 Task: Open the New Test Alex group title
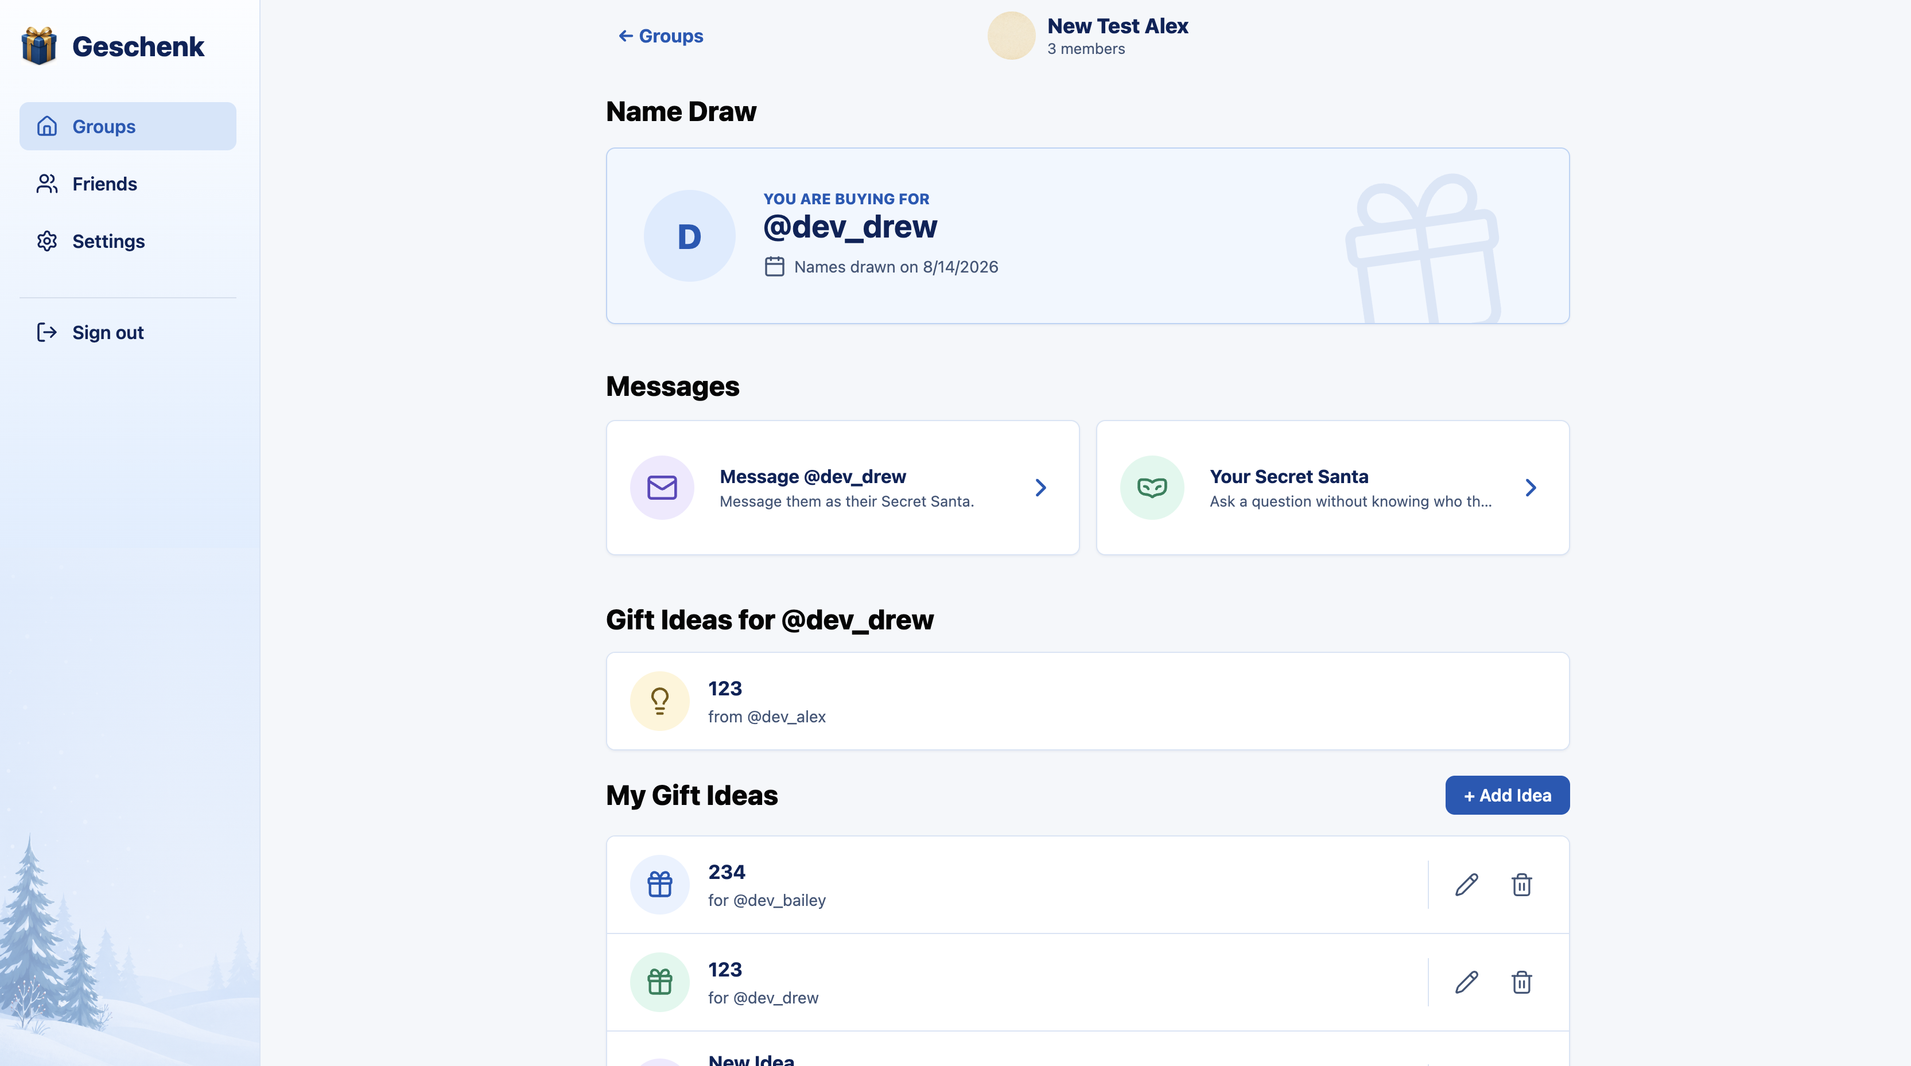pyautogui.click(x=1117, y=26)
